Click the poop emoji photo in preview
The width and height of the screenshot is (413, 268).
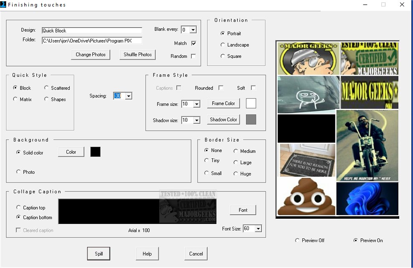pyautogui.click(x=307, y=197)
